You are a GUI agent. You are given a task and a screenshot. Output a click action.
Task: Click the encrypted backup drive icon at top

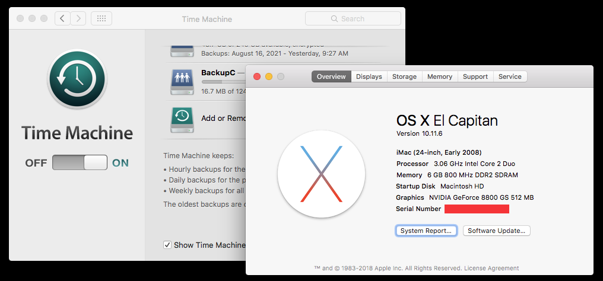(183, 51)
